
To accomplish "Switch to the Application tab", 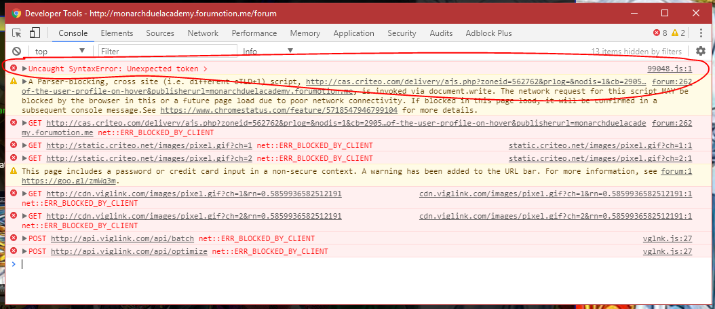I will 354,33.
